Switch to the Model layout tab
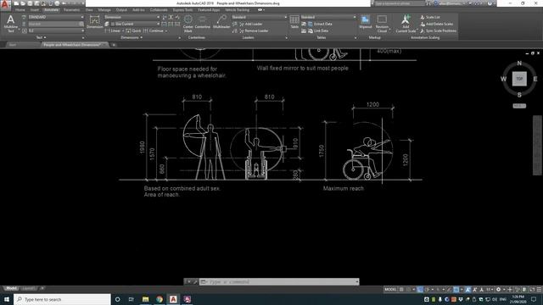This screenshot has width=543, height=305. [11, 288]
